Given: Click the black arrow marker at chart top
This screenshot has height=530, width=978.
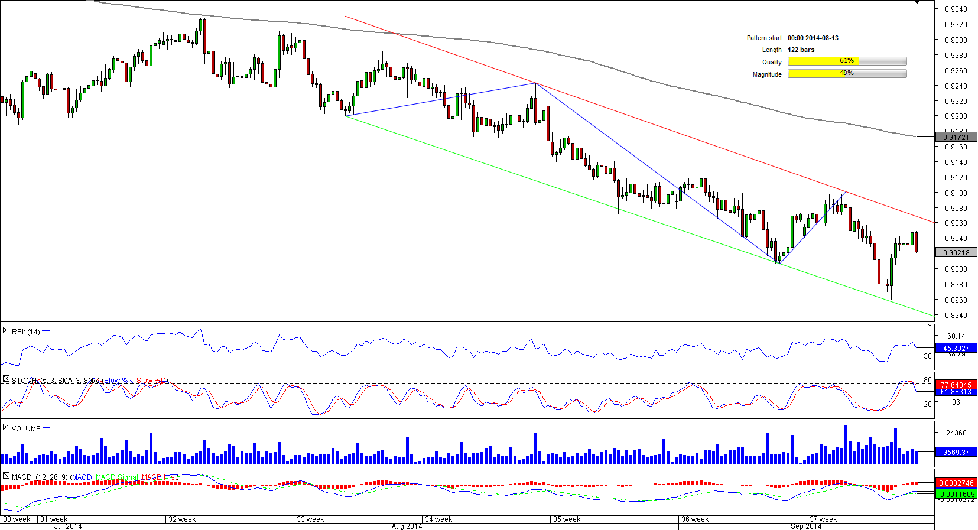Looking at the screenshot, I should [917, 2].
